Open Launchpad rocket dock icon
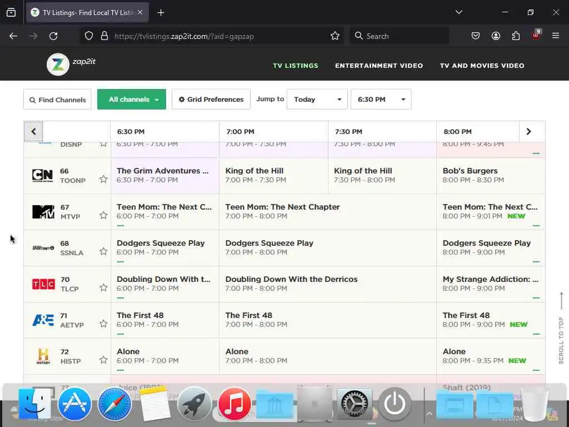Image resolution: width=569 pixels, height=427 pixels. [x=194, y=404]
